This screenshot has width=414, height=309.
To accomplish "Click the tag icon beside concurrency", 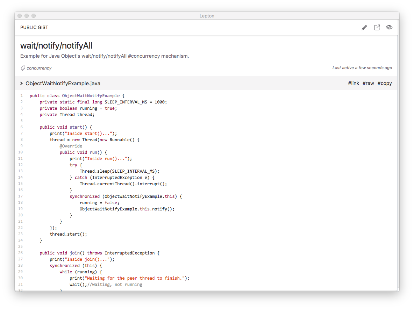I will point(23,68).
